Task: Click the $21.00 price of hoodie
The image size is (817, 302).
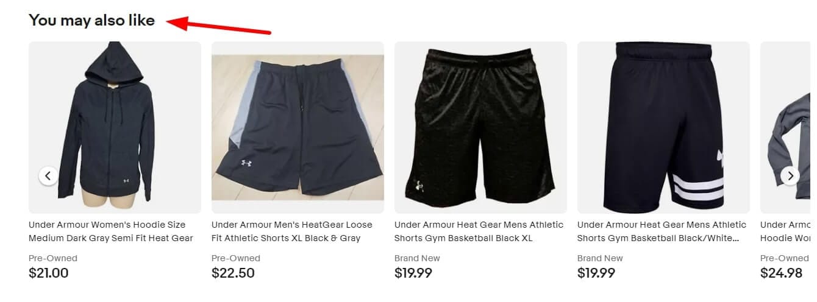Action: 49,273
